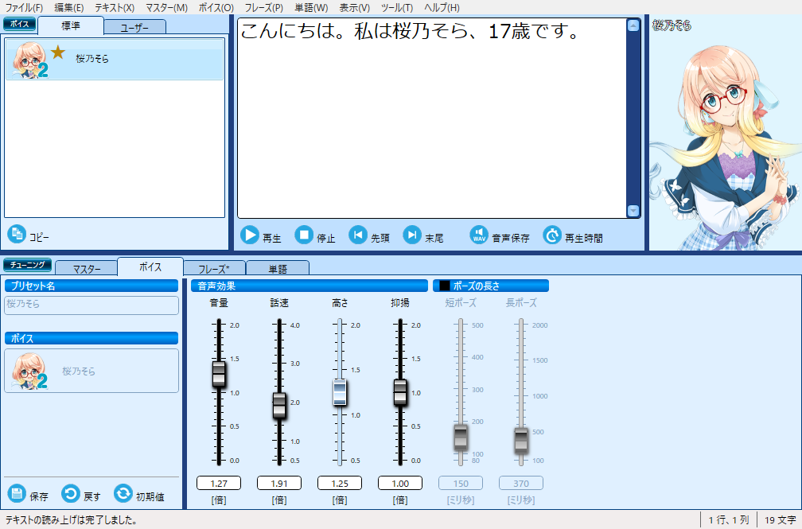Image resolution: width=802 pixels, height=529 pixels.
Task: Click the 抑揚 intonation slider handle
Action: click(400, 392)
